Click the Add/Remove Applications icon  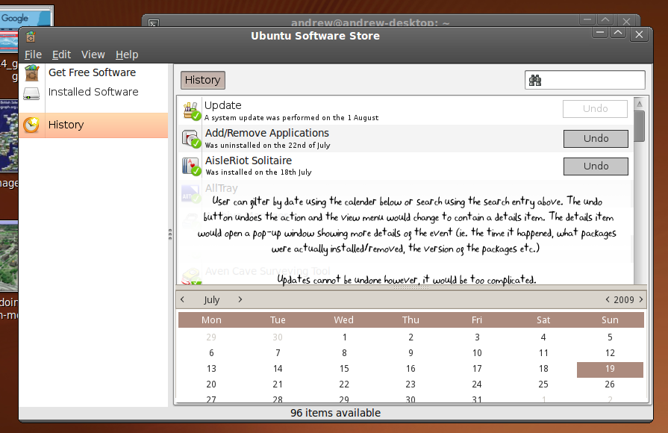pyautogui.click(x=192, y=138)
